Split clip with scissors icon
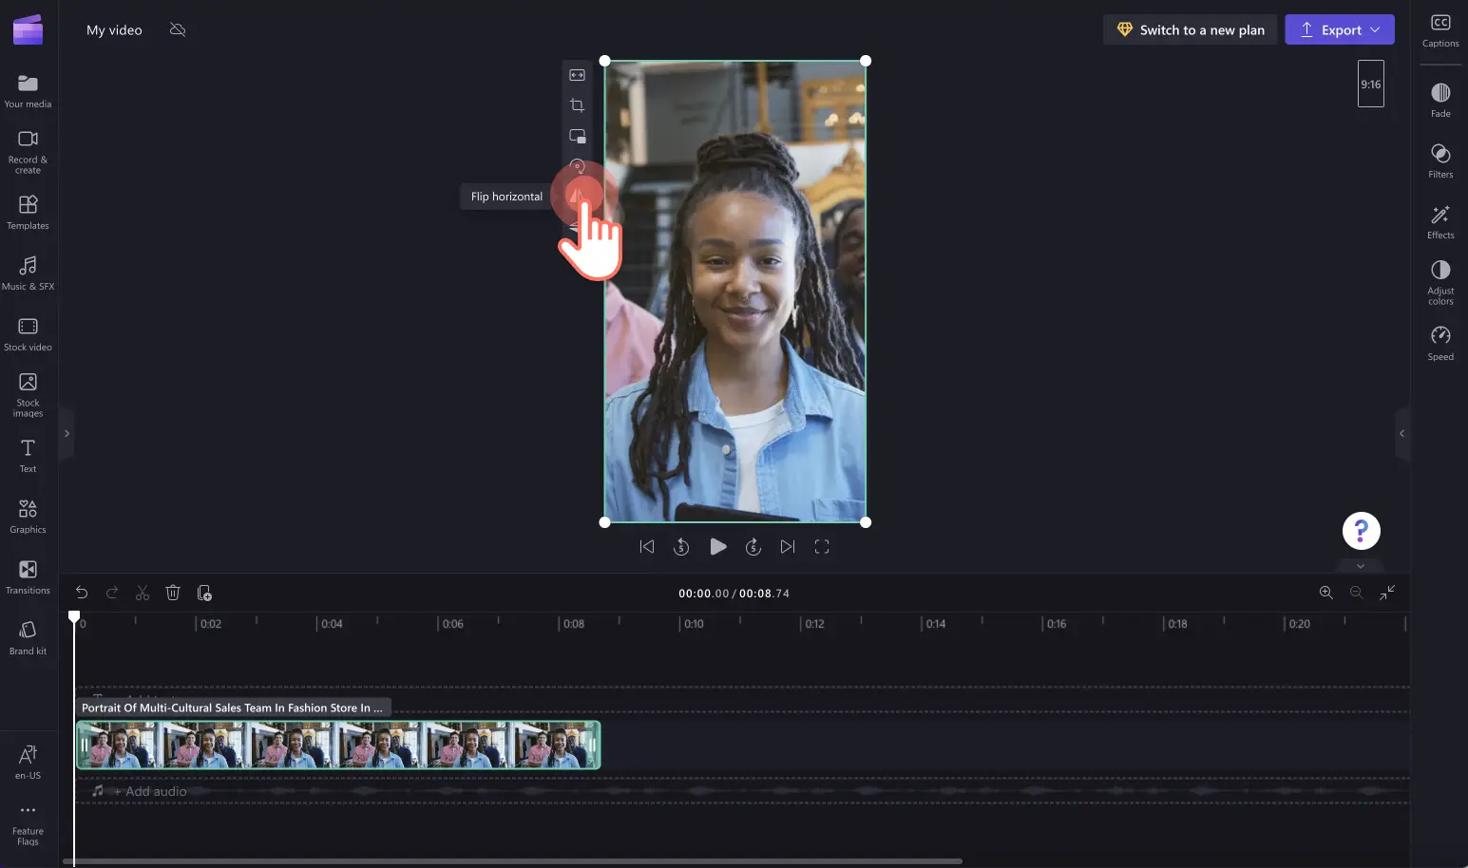This screenshot has width=1468, height=868. pyautogui.click(x=143, y=593)
